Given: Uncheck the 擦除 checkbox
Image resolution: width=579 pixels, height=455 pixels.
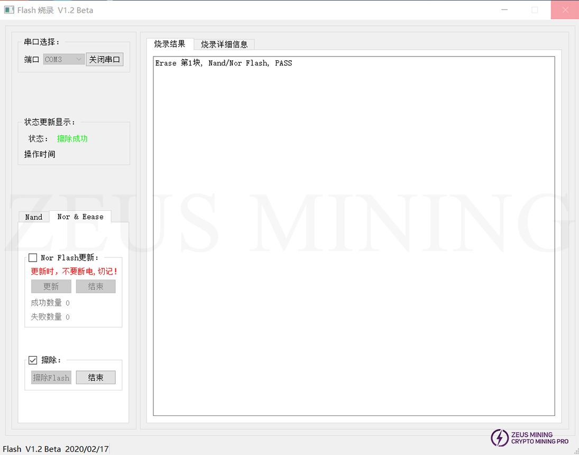Looking at the screenshot, I should tap(33, 360).
